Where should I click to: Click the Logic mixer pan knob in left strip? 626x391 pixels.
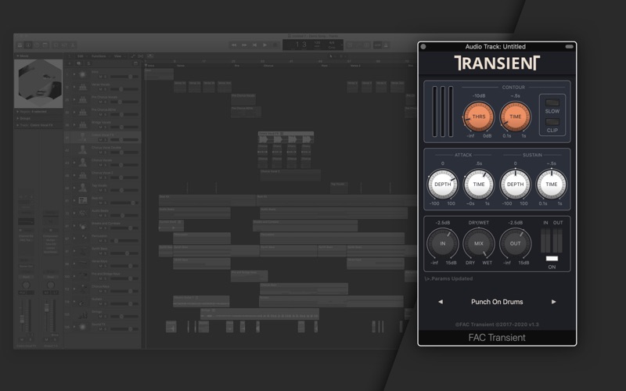coord(26,285)
